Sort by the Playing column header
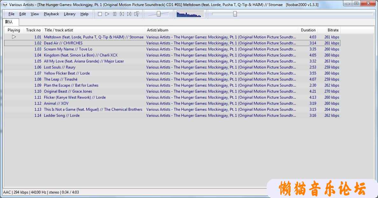Viewport: 378px width, 198px height. (x=14, y=30)
